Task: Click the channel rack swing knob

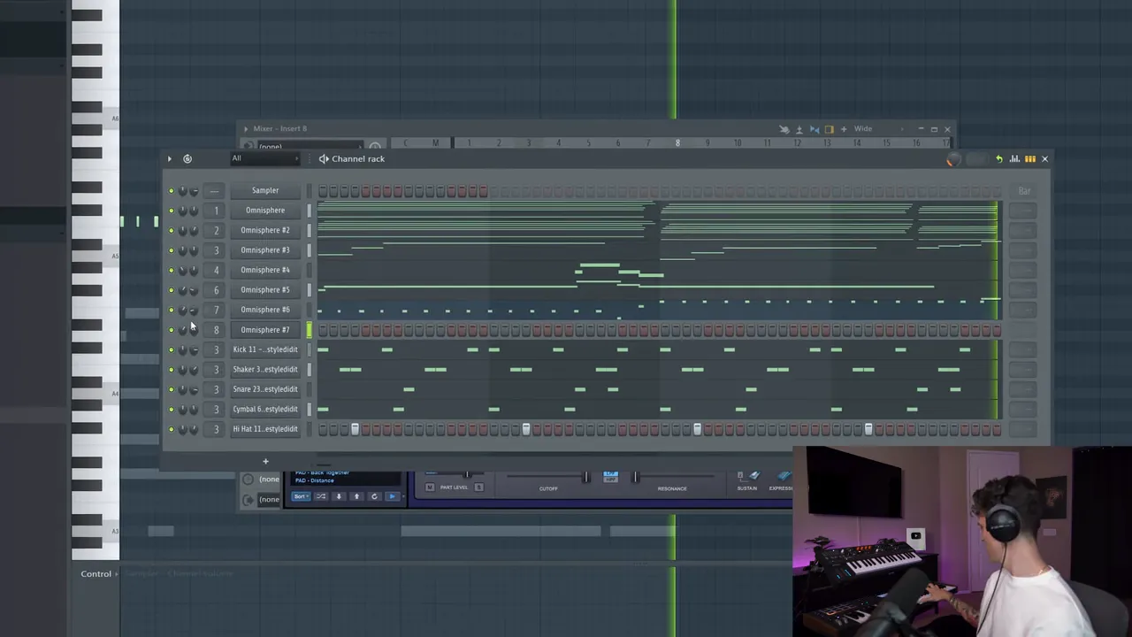Action: click(x=952, y=159)
